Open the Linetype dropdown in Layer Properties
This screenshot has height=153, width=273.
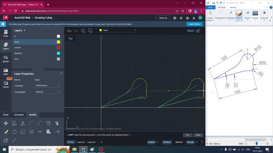point(47,85)
